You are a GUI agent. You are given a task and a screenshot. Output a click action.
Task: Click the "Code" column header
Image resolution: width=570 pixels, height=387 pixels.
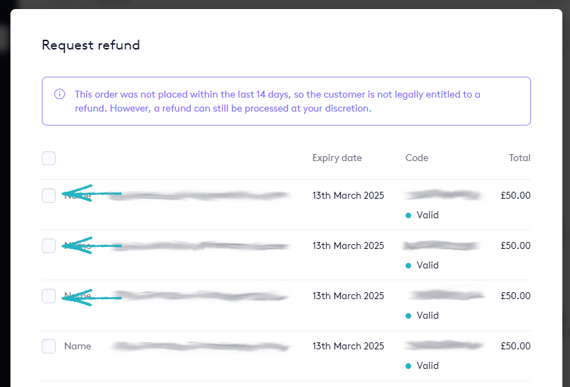tap(417, 158)
